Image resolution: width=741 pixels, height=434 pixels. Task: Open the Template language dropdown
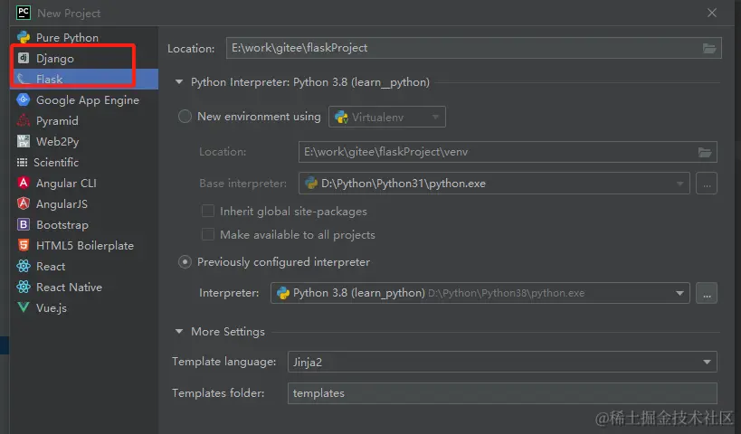502,362
